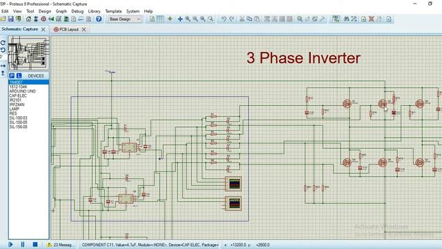Open the Help menu
Viewport: 442px width, 249px height.
coord(148,11)
